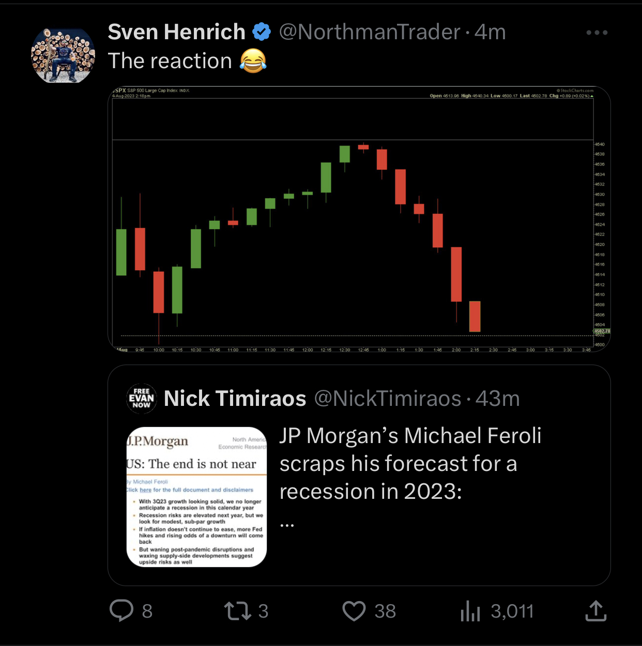Open the three-dot more options menu
Image resolution: width=642 pixels, height=646 pixels.
point(597,33)
